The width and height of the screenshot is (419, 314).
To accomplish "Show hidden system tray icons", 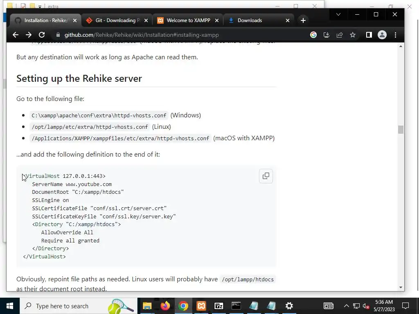I will 346,306.
